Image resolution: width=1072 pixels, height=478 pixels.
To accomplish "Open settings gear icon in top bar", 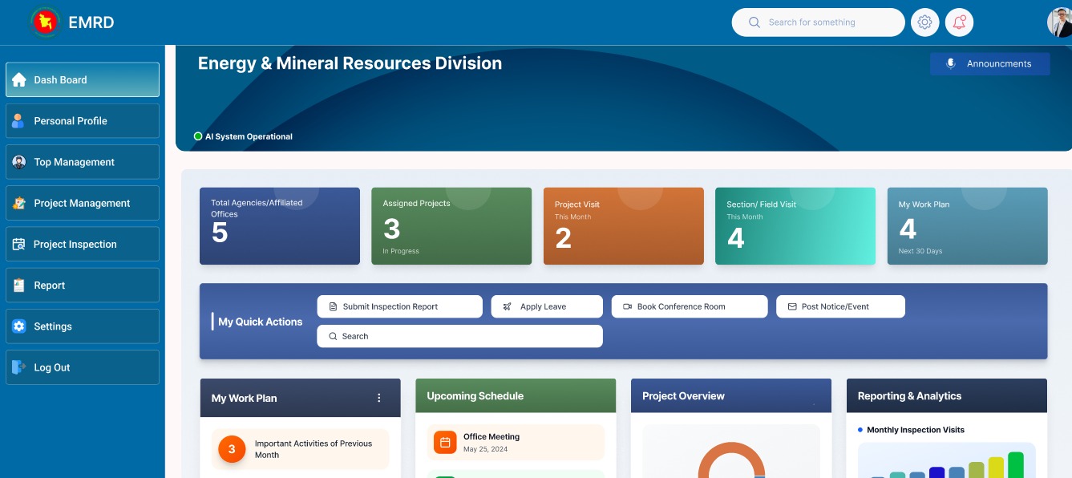I will click(924, 22).
